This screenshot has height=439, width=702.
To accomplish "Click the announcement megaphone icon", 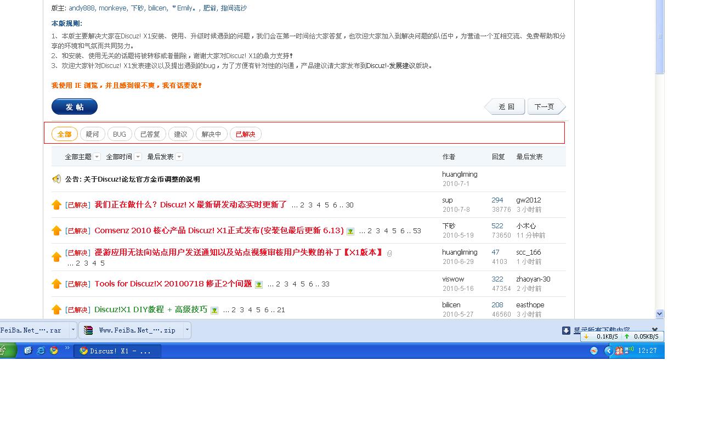I will point(56,179).
